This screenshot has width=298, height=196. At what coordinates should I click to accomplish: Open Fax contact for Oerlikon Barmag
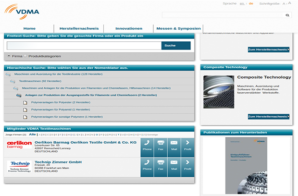click(x=161, y=147)
